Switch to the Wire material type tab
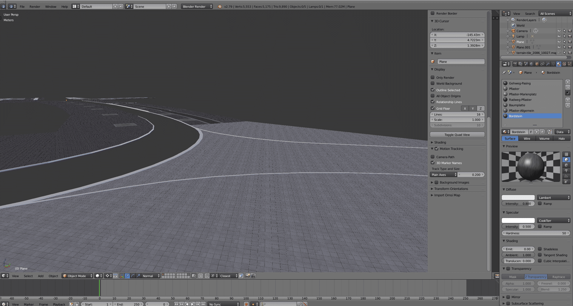Viewport: 573px width, 306px height. point(527,139)
